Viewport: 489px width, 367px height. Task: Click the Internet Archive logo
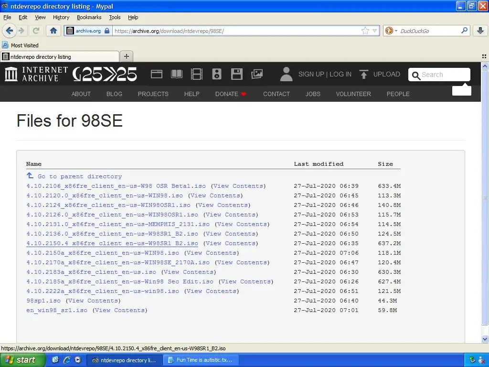pos(36,74)
